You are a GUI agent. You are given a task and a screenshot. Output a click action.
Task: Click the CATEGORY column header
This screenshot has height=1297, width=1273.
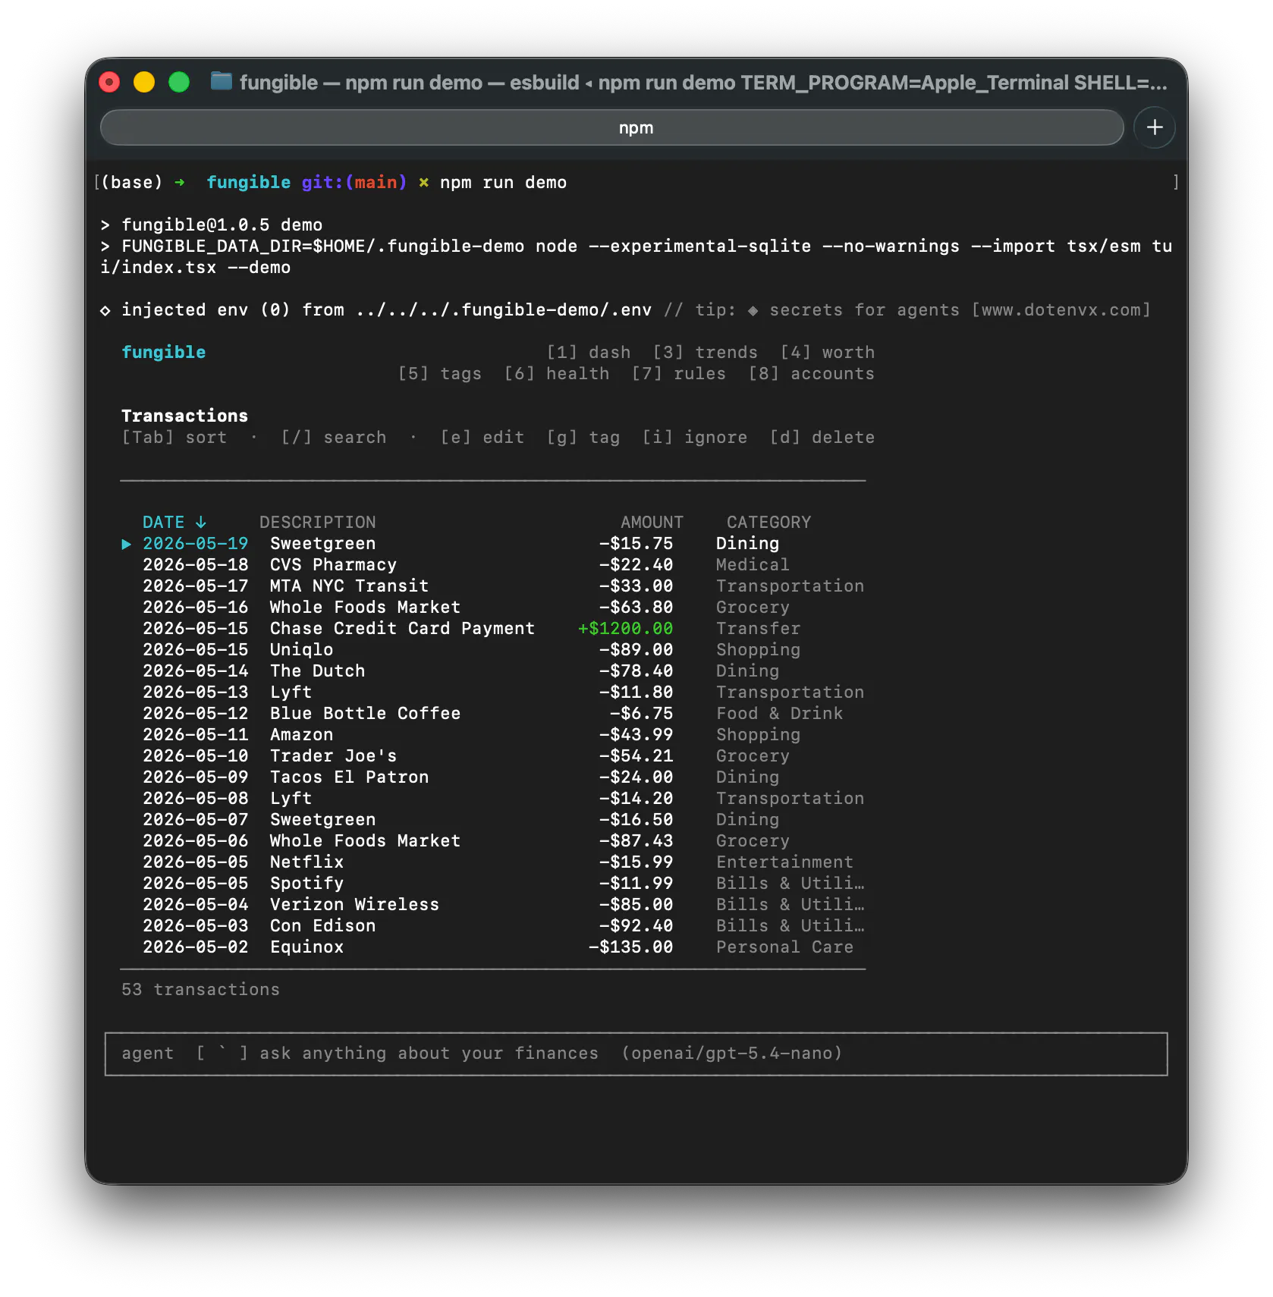point(769,523)
